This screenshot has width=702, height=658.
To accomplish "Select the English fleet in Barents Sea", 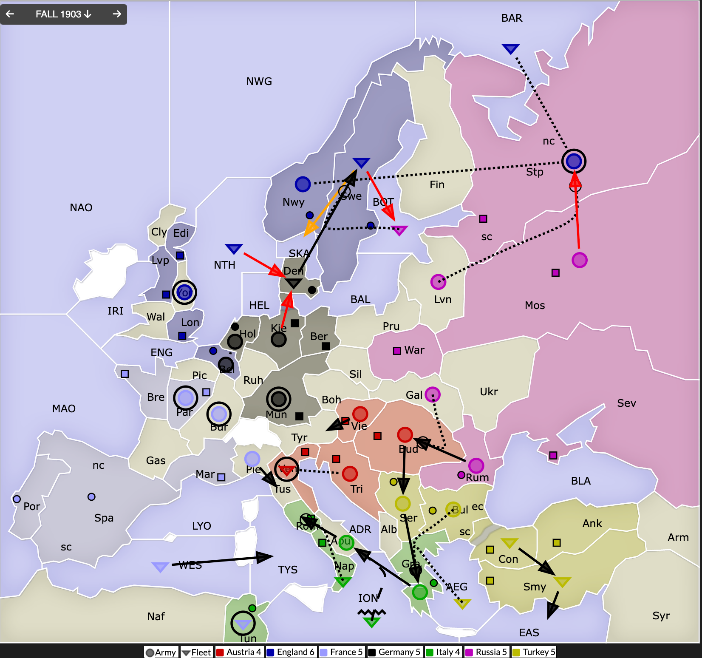I will click(510, 48).
